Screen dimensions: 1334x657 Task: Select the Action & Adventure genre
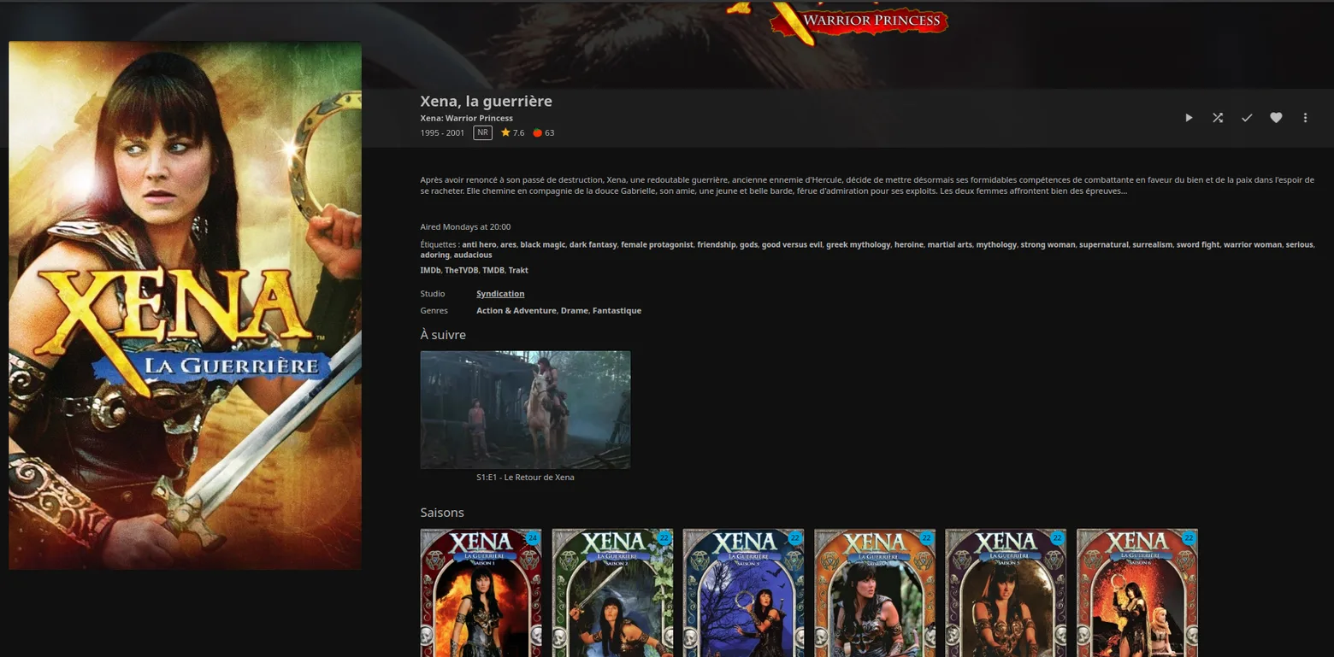(516, 311)
